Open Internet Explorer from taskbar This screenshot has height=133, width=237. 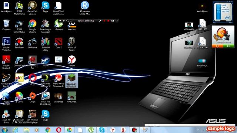[x=16, y=130]
